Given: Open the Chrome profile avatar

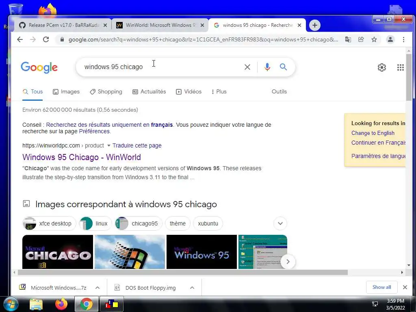Looking at the screenshot, I should [x=390, y=39].
